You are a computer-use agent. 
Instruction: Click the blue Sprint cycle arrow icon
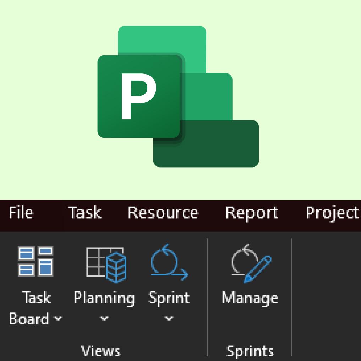(x=169, y=262)
